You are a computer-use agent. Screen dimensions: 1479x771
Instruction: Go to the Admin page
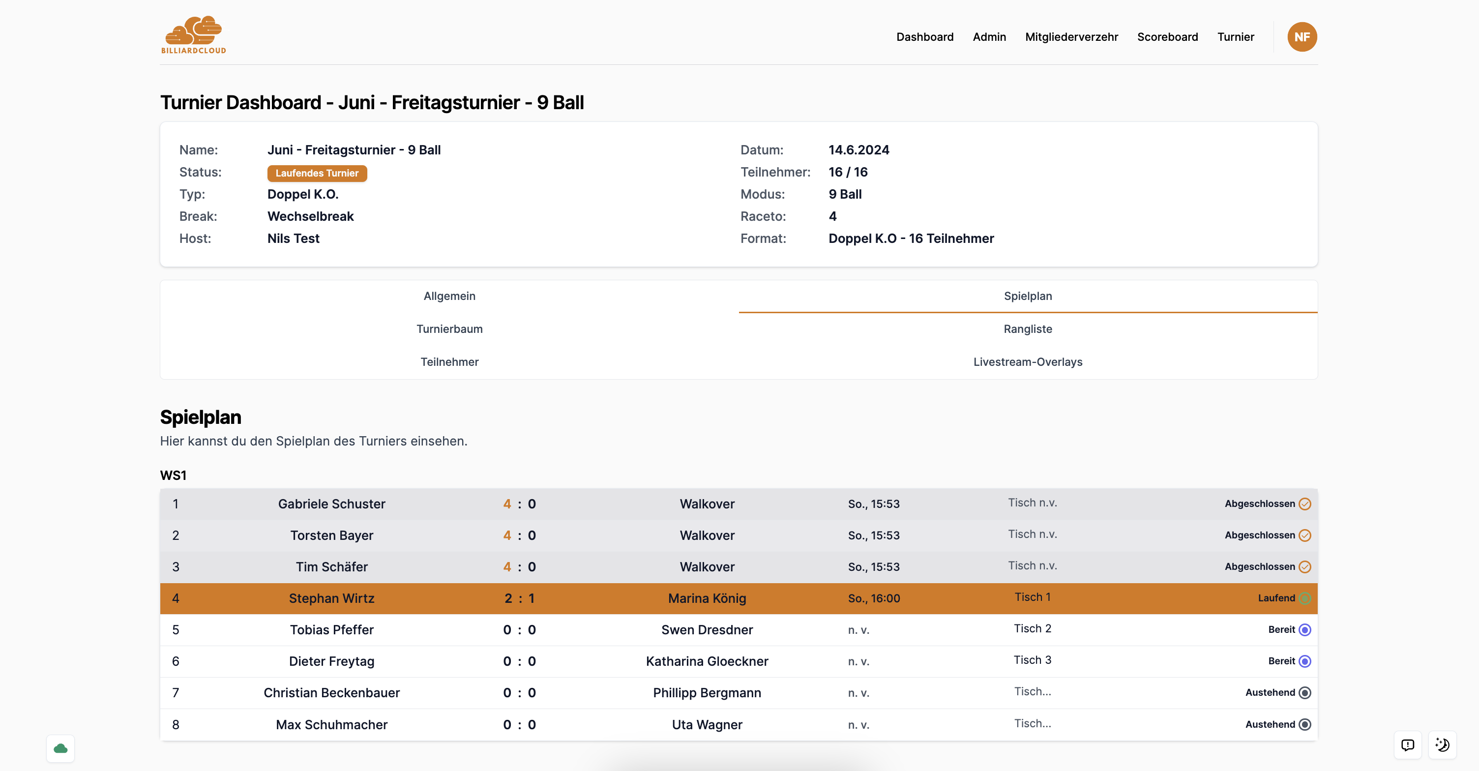click(x=989, y=37)
